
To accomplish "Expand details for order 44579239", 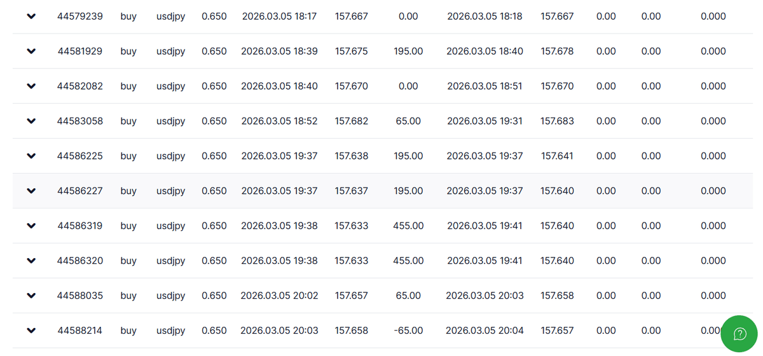I will coord(31,17).
